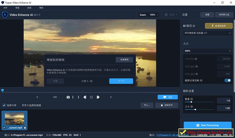Click 清除所有 clear all button
Viewport: 235px width, 138px height.
tap(167, 105)
